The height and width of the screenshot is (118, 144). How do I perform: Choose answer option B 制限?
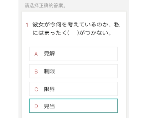pyautogui.click(x=74, y=71)
